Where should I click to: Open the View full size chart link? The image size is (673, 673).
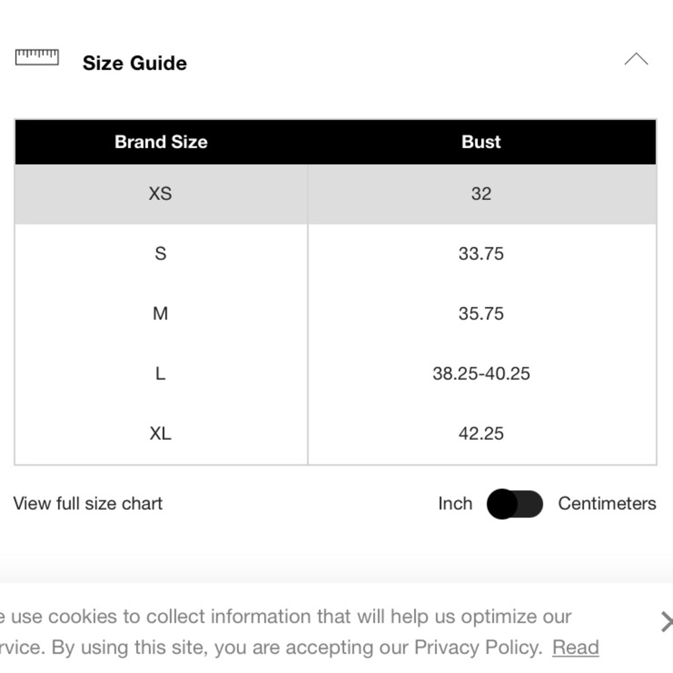[x=88, y=504]
